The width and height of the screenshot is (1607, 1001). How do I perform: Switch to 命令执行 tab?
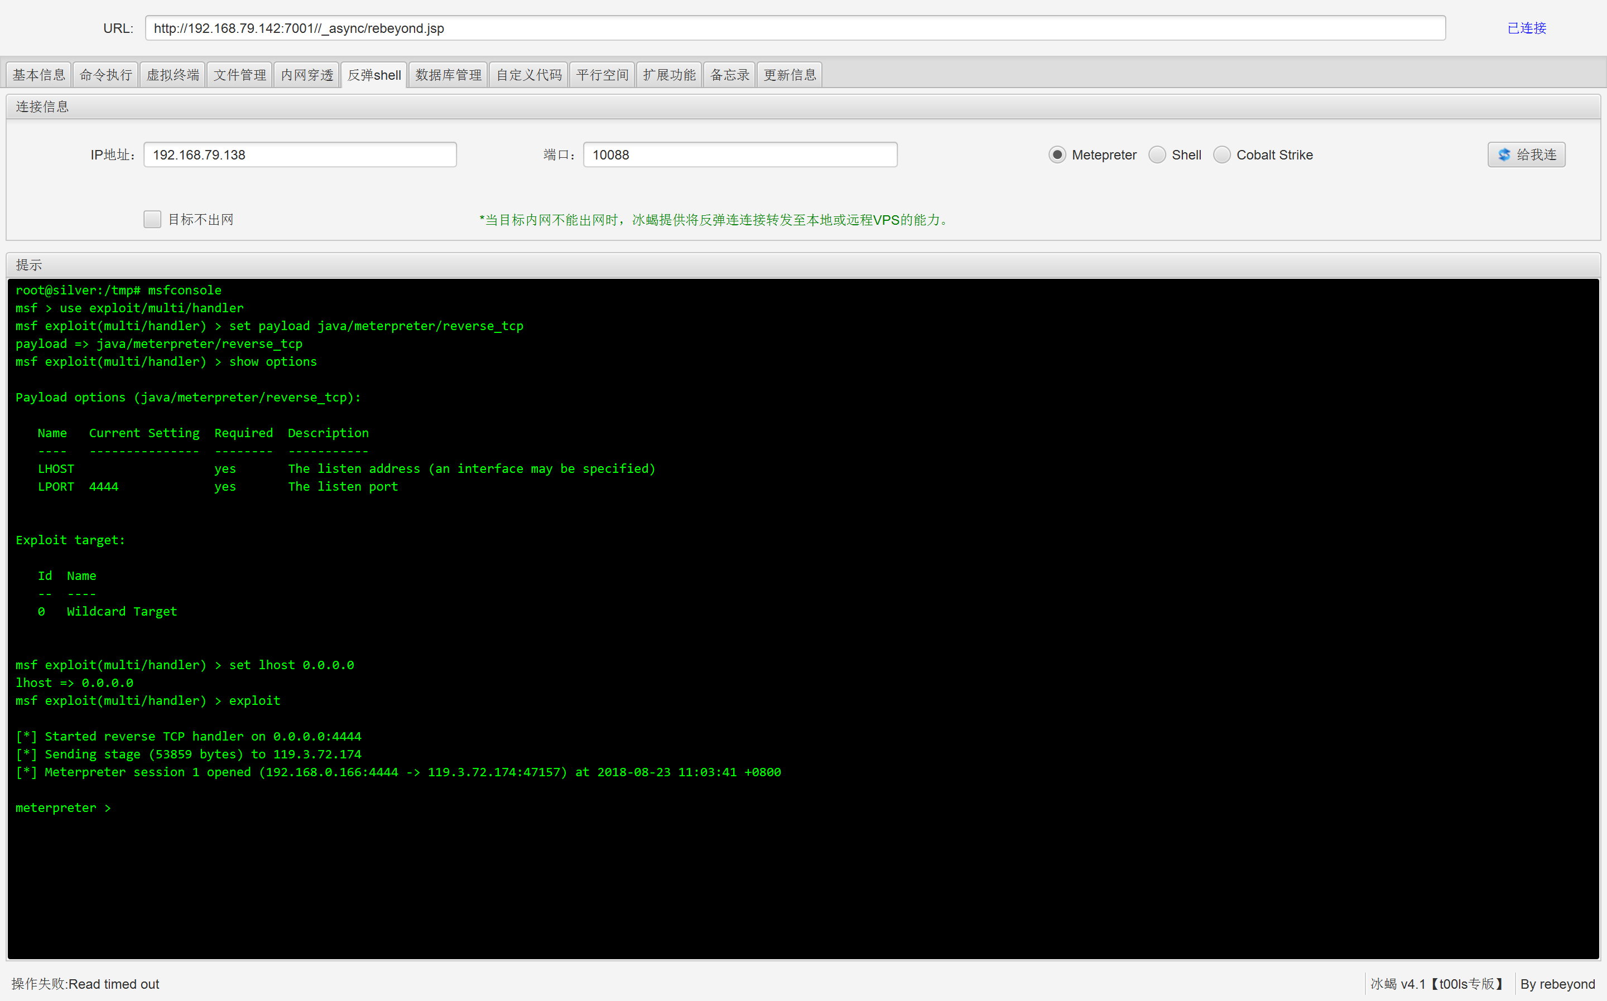click(105, 75)
